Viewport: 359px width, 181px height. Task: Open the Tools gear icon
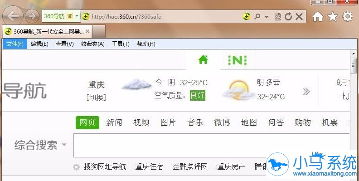[348, 16]
